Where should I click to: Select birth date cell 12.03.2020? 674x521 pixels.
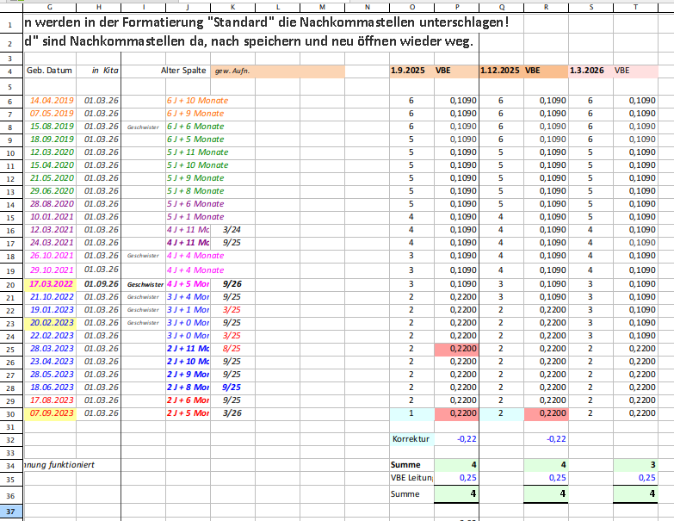click(x=52, y=152)
